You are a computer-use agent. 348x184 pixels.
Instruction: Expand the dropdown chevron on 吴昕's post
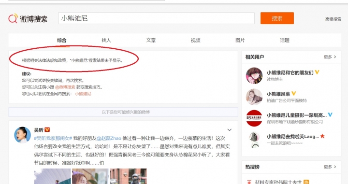(x=230, y=130)
